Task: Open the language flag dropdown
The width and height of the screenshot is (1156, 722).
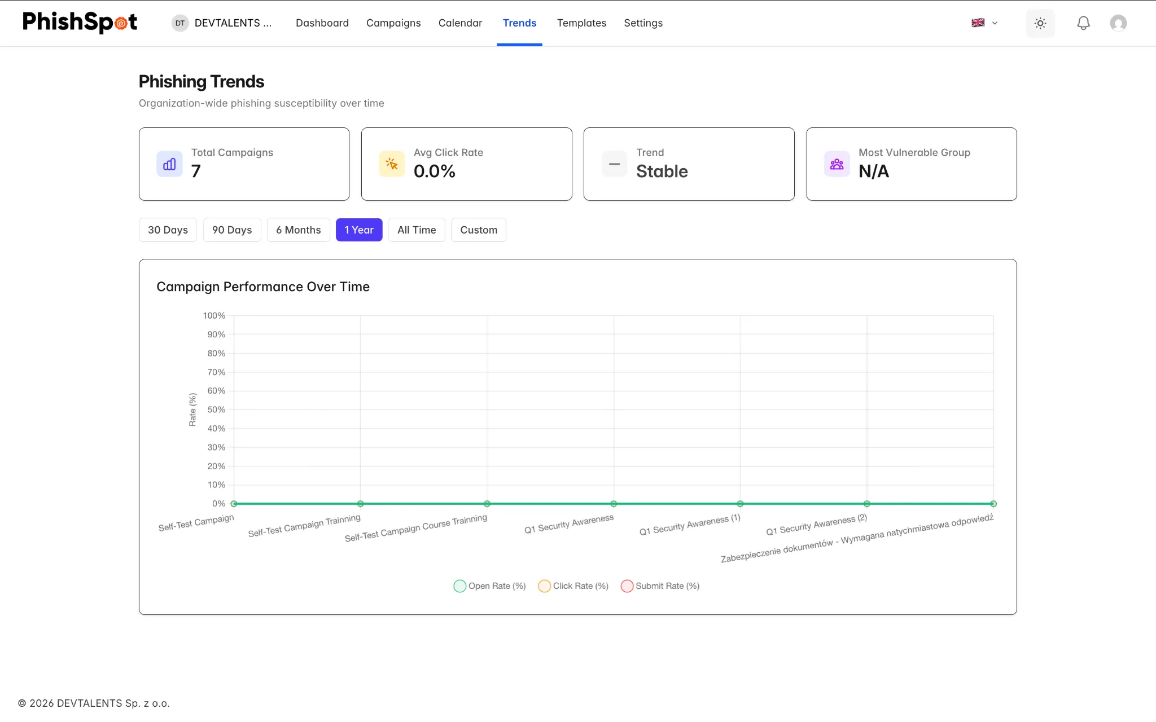Action: coord(984,23)
